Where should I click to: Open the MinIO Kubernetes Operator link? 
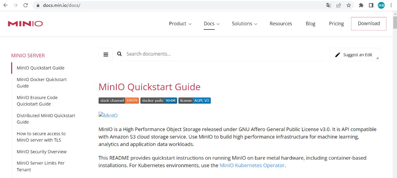252,166
